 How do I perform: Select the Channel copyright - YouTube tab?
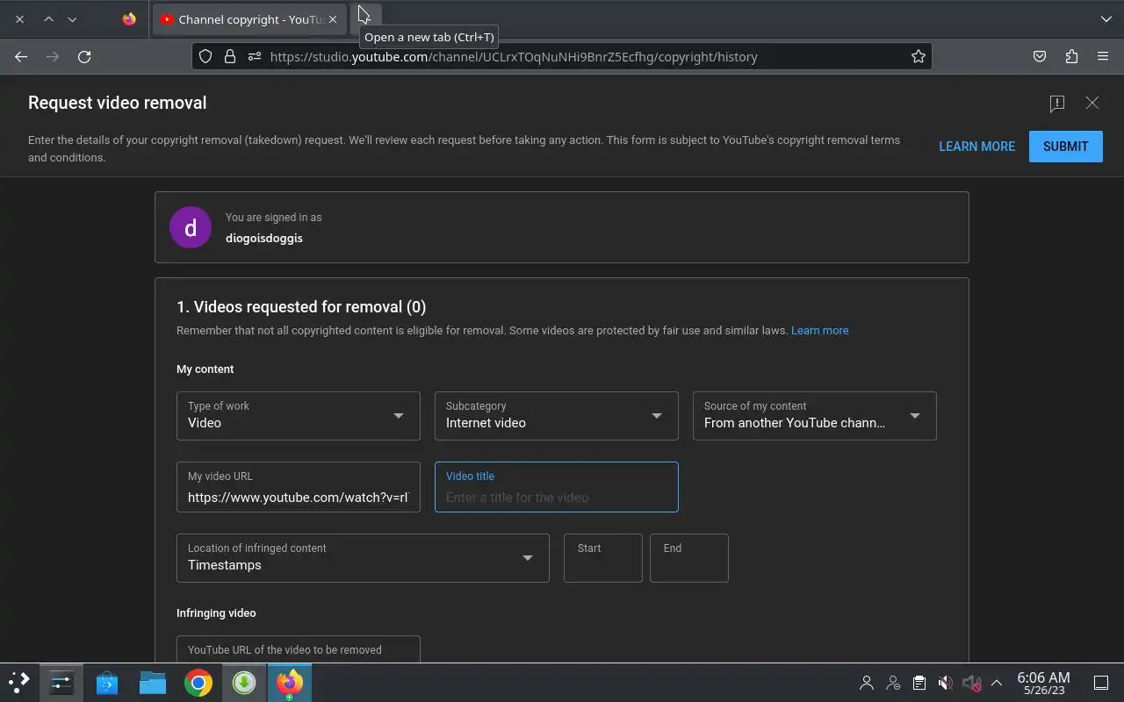pos(249,19)
